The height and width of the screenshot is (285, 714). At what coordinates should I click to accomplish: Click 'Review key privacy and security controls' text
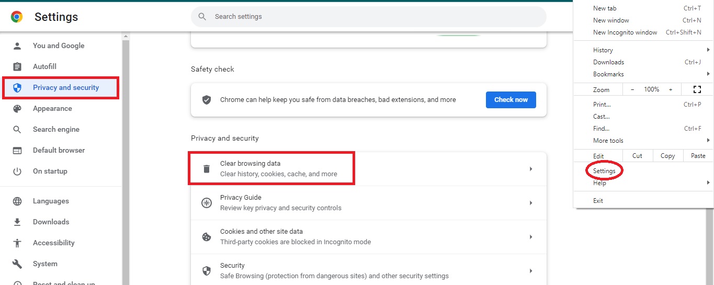coord(281,208)
